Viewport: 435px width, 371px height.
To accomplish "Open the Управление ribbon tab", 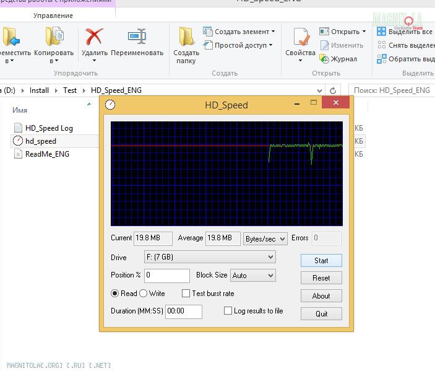I will (53, 15).
